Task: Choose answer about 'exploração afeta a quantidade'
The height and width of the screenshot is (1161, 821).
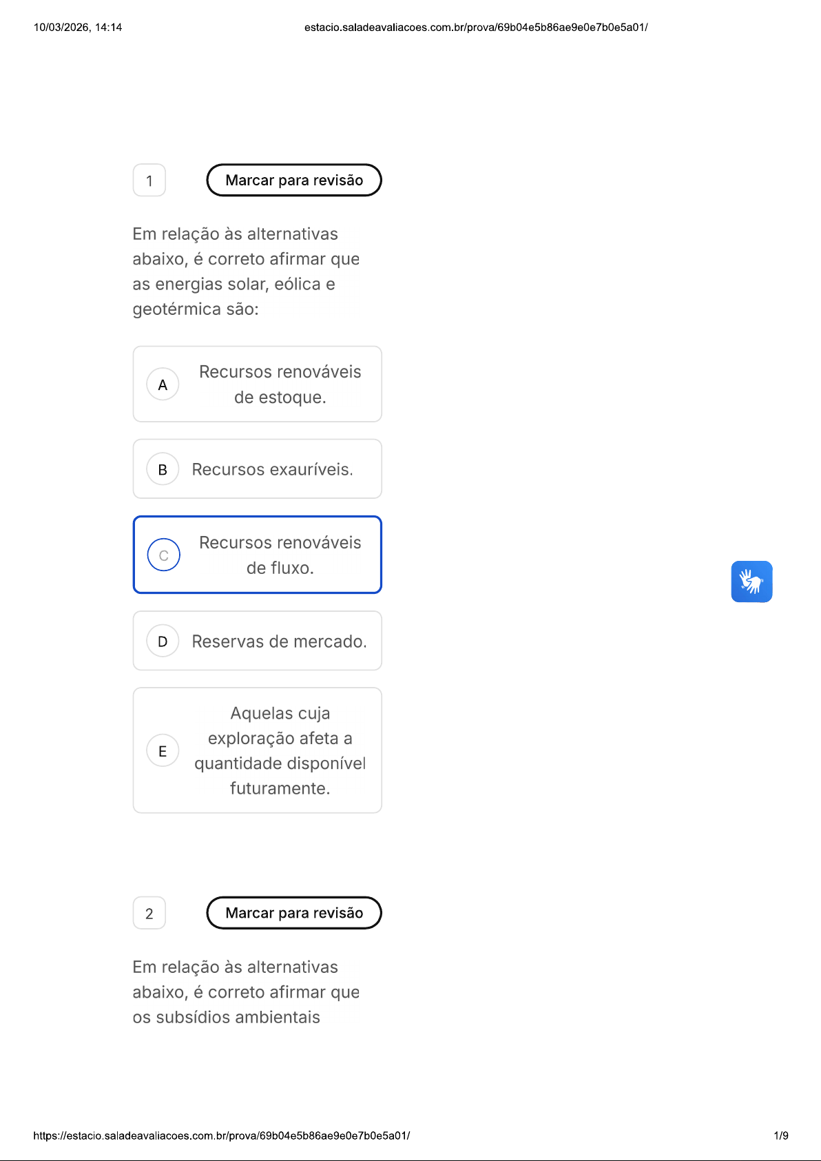Action: tap(258, 750)
